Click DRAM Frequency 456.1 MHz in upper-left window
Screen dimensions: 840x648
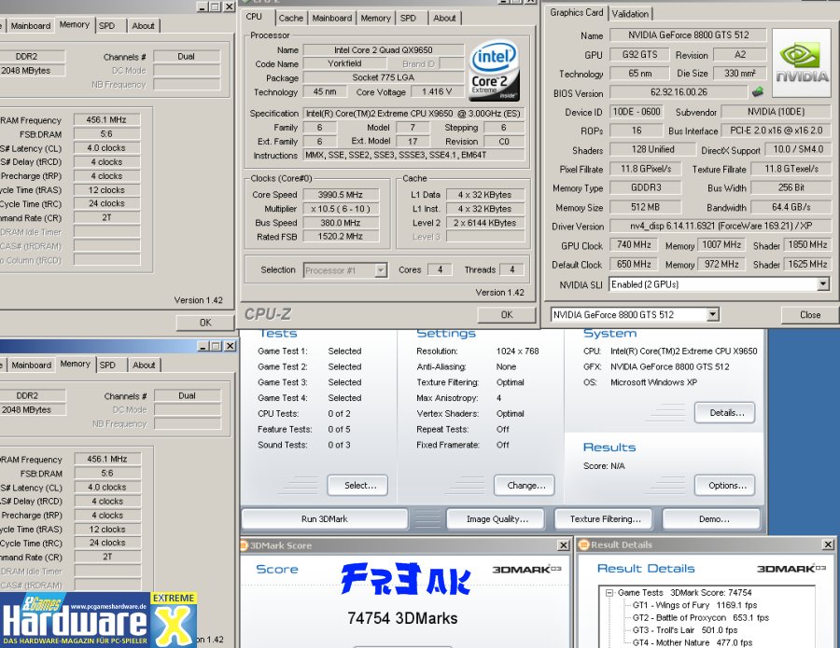[x=106, y=120]
